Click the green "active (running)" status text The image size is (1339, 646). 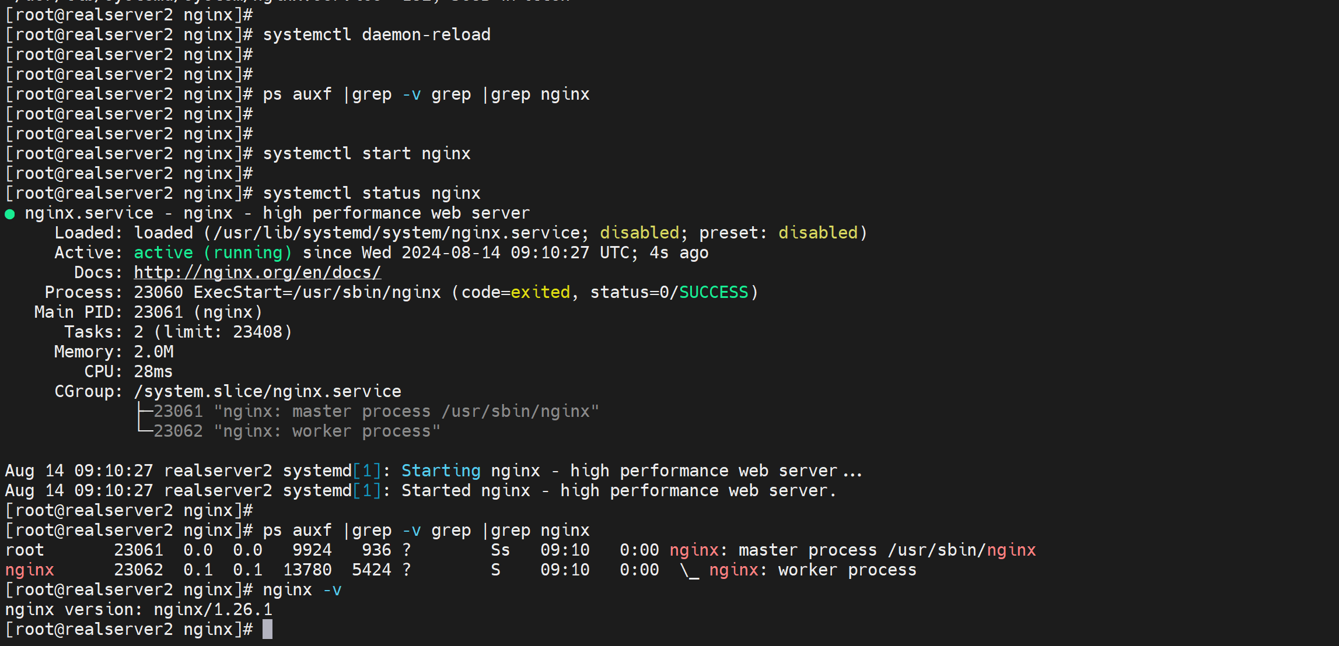[212, 253]
